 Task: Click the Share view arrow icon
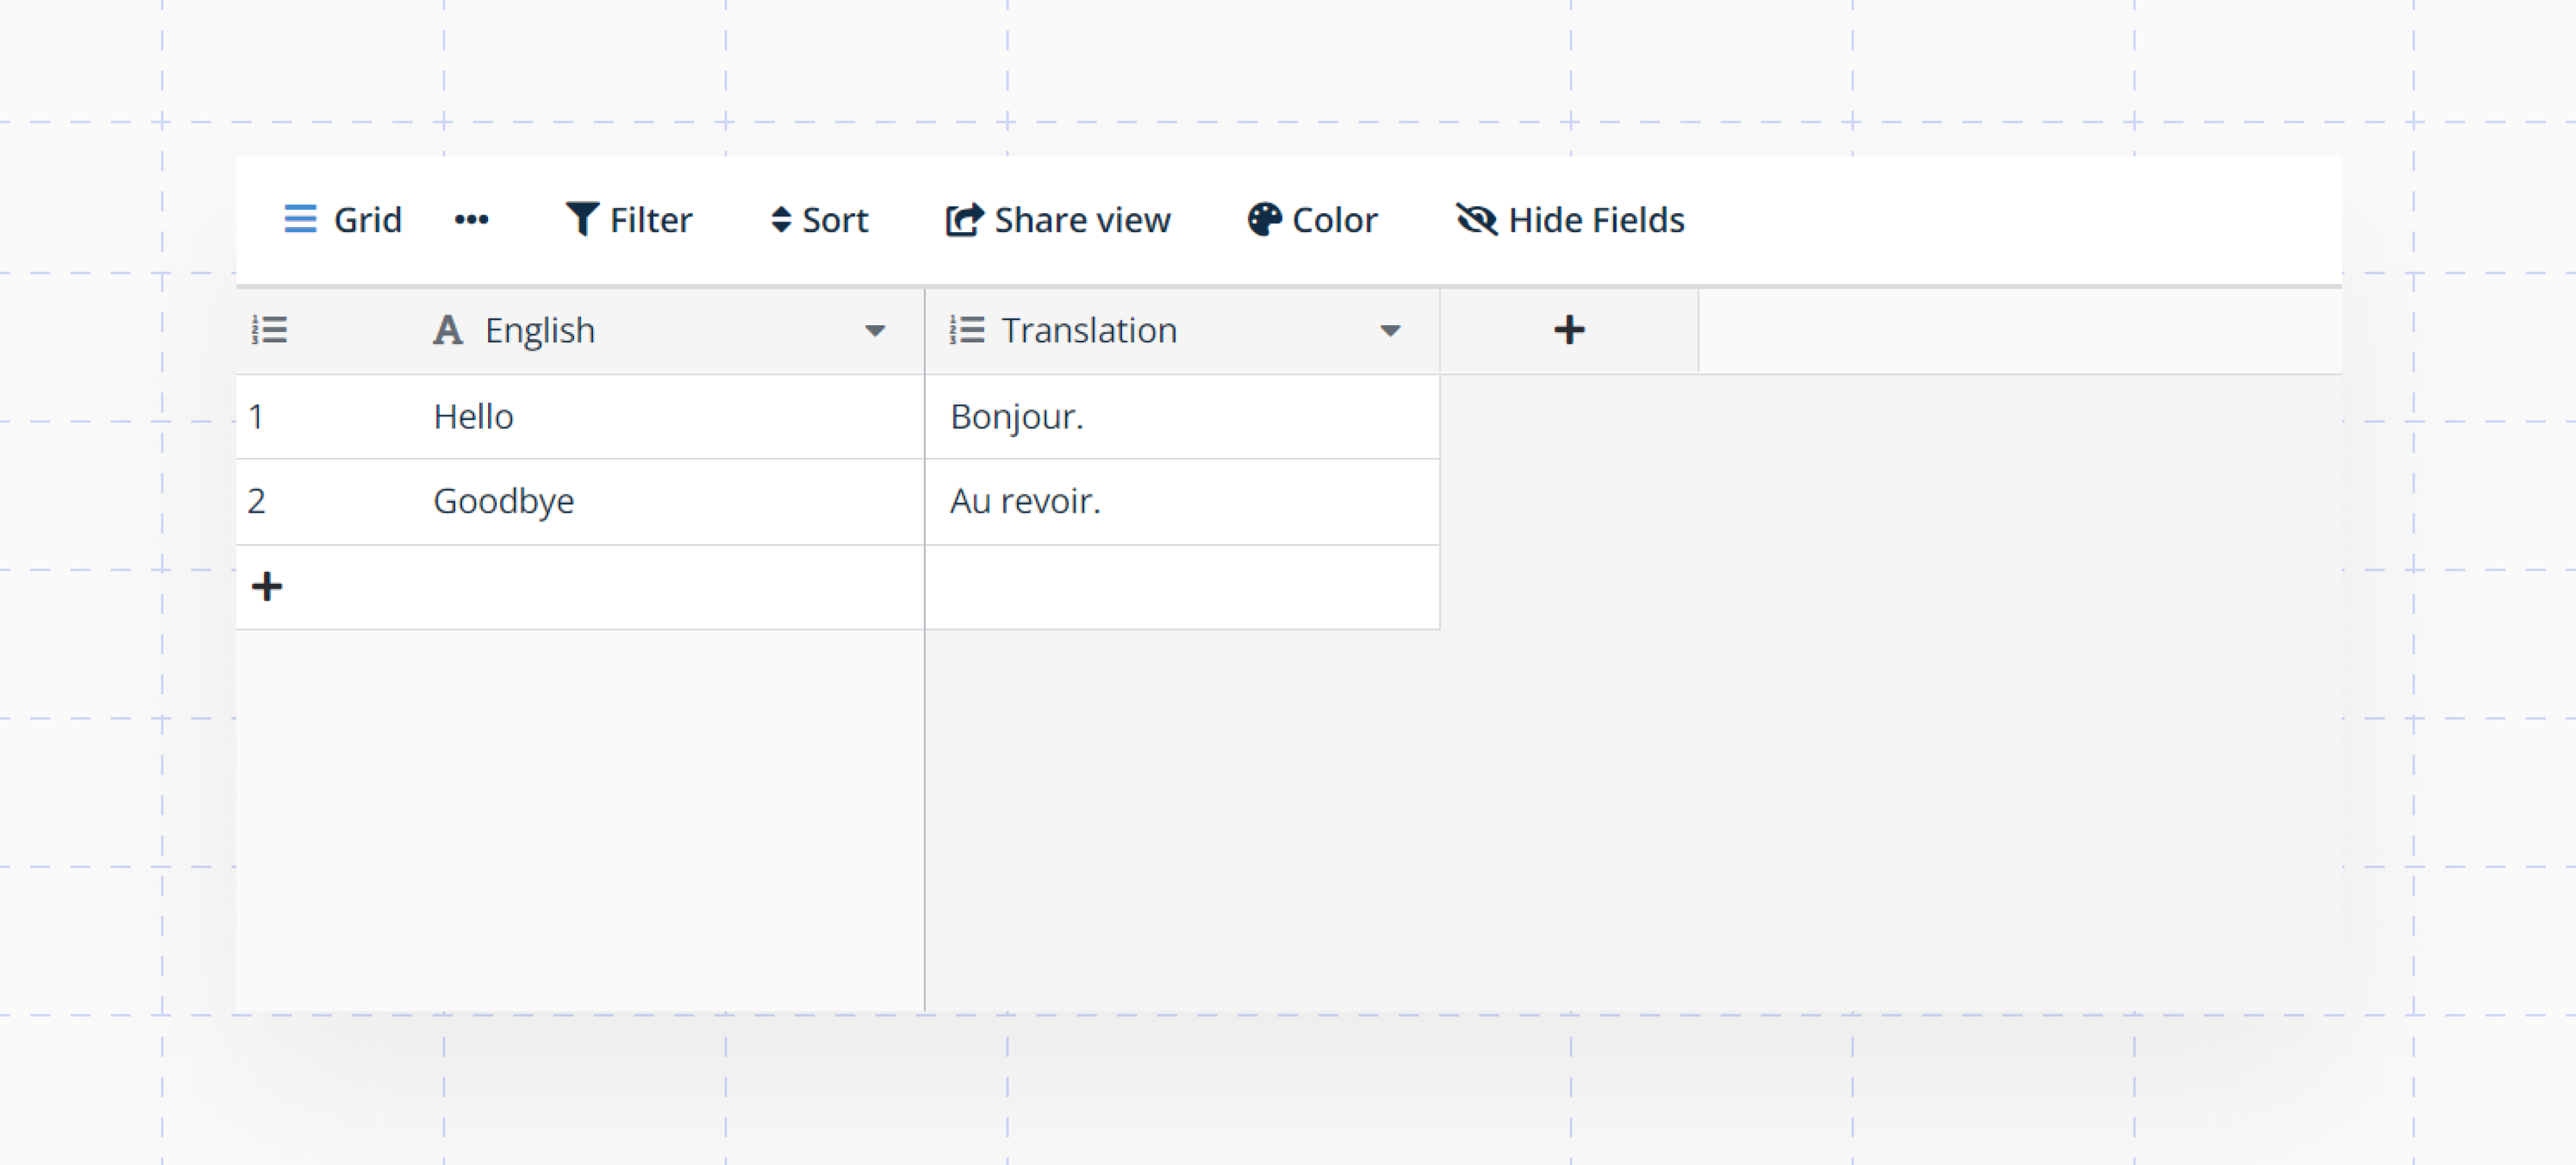pos(964,219)
